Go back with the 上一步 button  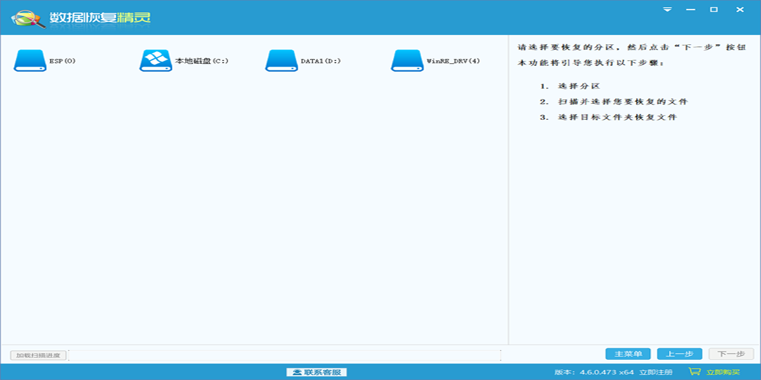(679, 354)
